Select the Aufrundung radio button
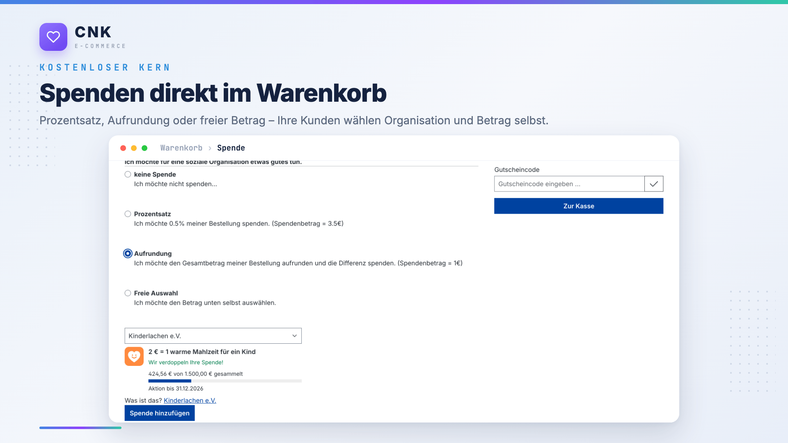788x443 pixels. (x=128, y=253)
